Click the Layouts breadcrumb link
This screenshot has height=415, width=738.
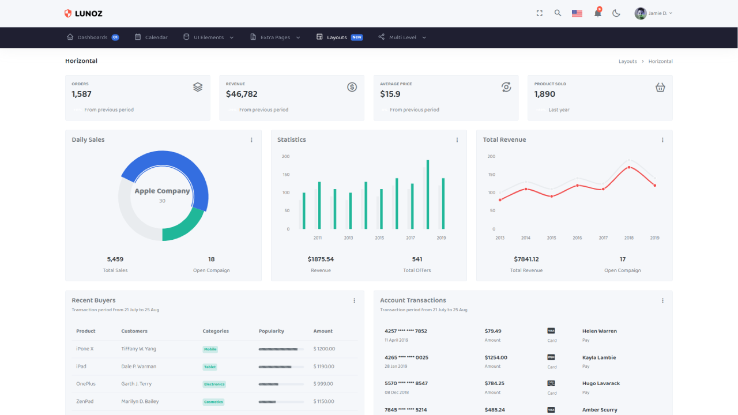(627, 61)
